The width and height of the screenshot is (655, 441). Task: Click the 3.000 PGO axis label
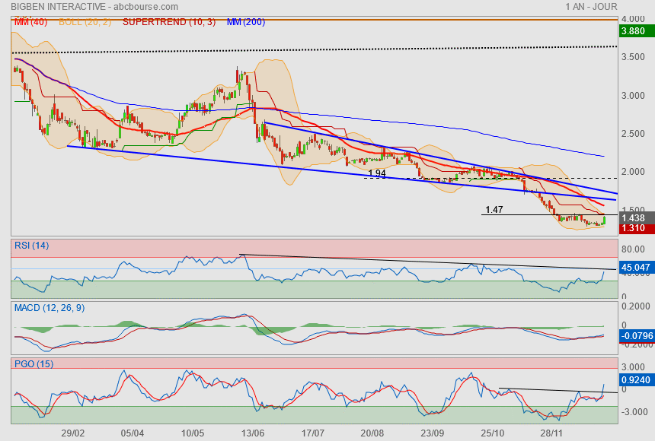[633, 367]
